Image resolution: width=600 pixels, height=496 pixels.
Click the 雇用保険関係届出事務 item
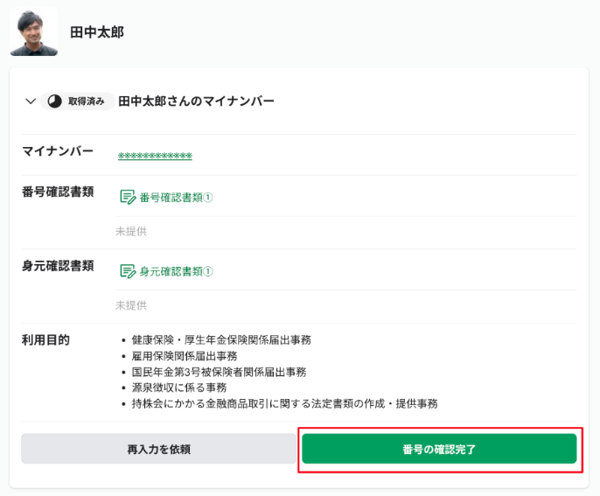[x=185, y=356]
